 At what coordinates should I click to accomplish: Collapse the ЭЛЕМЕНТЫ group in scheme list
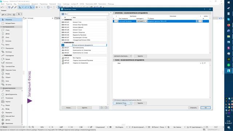coord(63,20)
